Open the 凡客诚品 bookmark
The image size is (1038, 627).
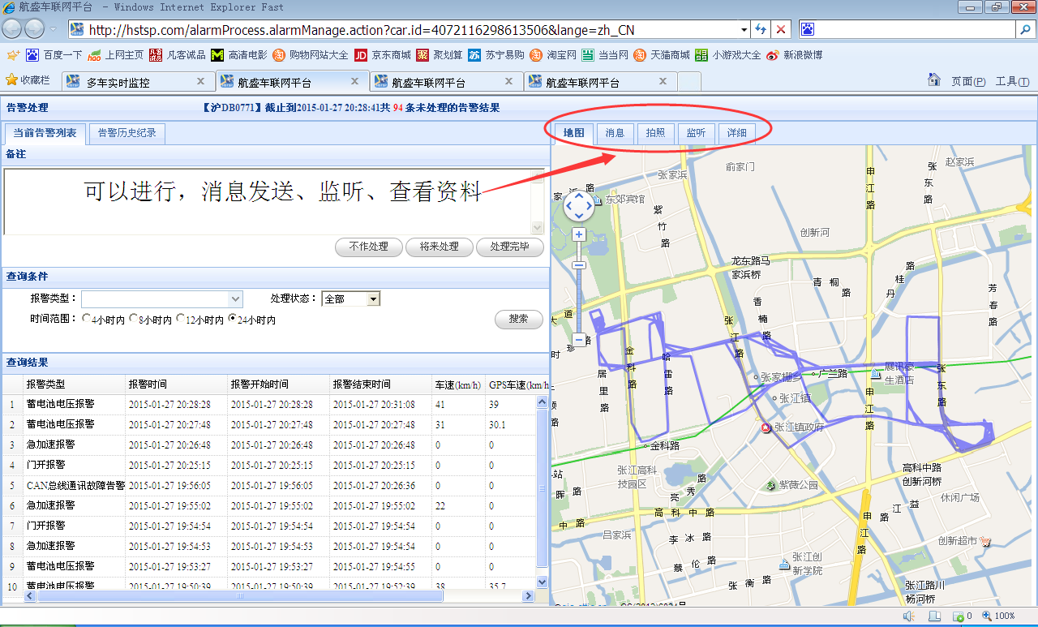tap(178, 55)
